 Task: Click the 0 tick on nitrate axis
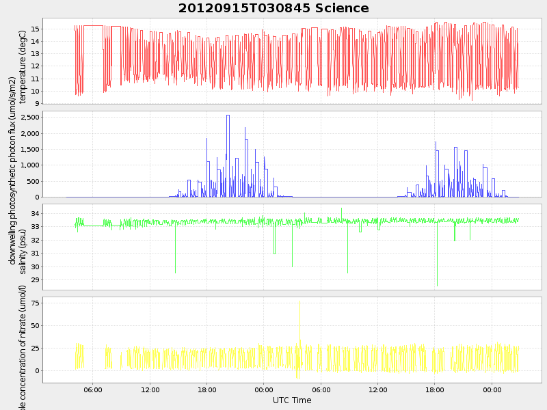pyautogui.click(x=37, y=371)
